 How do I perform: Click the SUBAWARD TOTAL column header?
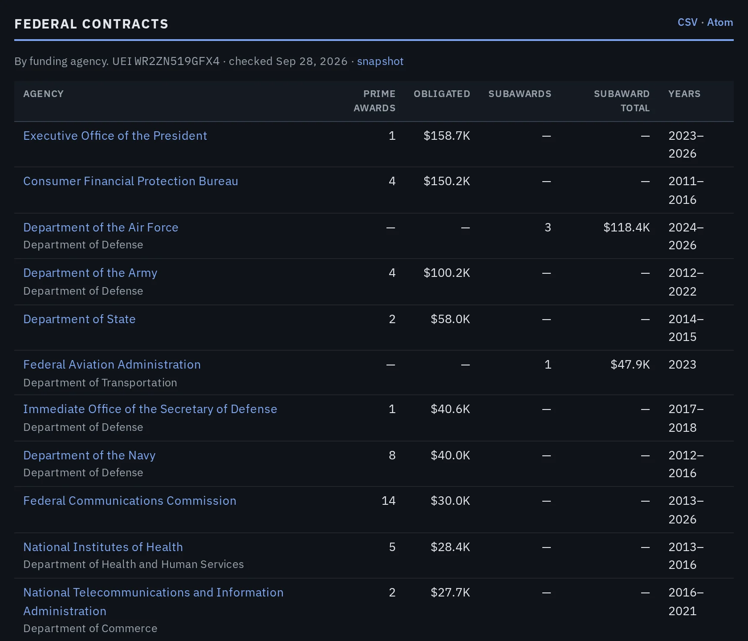tap(622, 101)
